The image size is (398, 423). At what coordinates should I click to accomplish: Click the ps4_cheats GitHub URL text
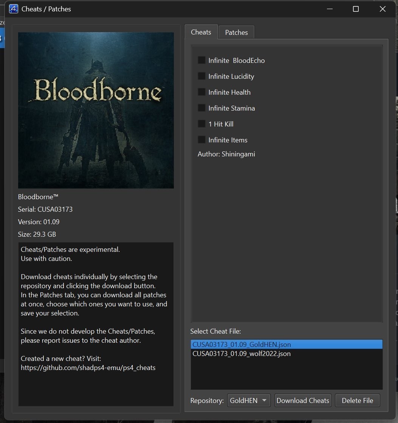[x=88, y=367]
